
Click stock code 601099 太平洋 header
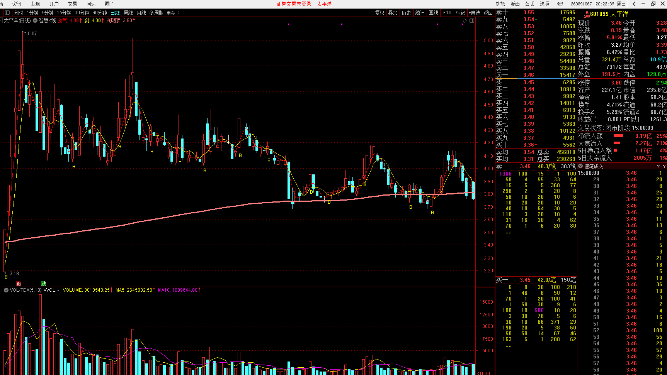tap(609, 14)
